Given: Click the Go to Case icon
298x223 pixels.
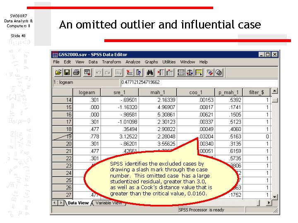Looking at the screenshot, I should coord(130,72).
